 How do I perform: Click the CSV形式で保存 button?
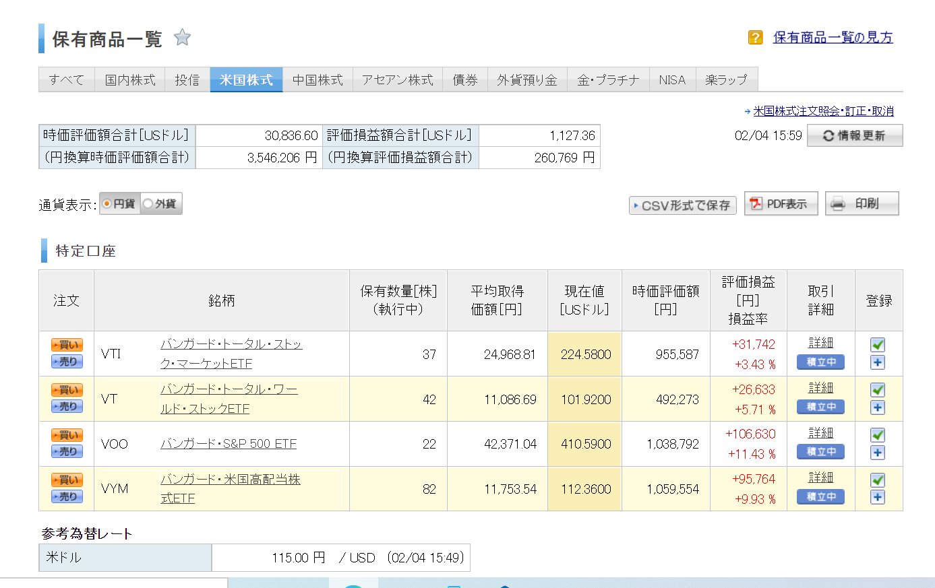tap(682, 205)
